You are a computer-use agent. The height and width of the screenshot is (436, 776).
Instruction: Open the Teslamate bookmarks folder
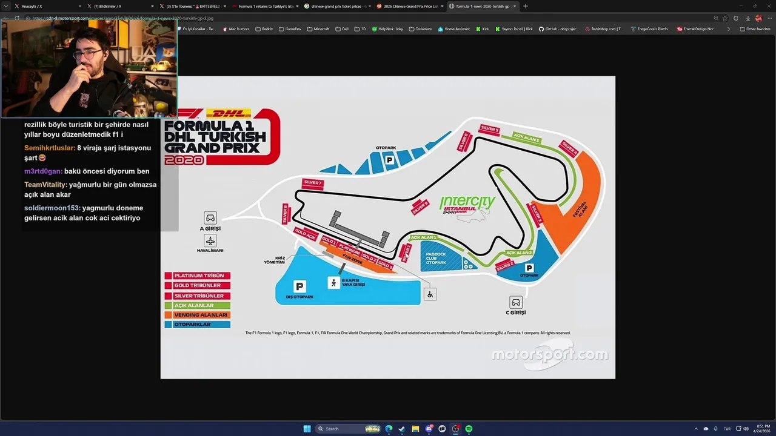point(420,29)
